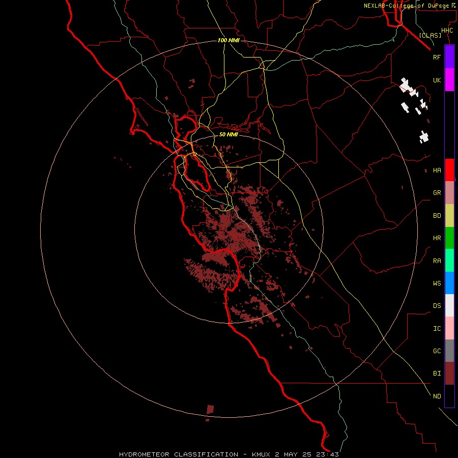Click the GC gray legend swatch
This screenshot has height=458, width=458.
(449, 351)
